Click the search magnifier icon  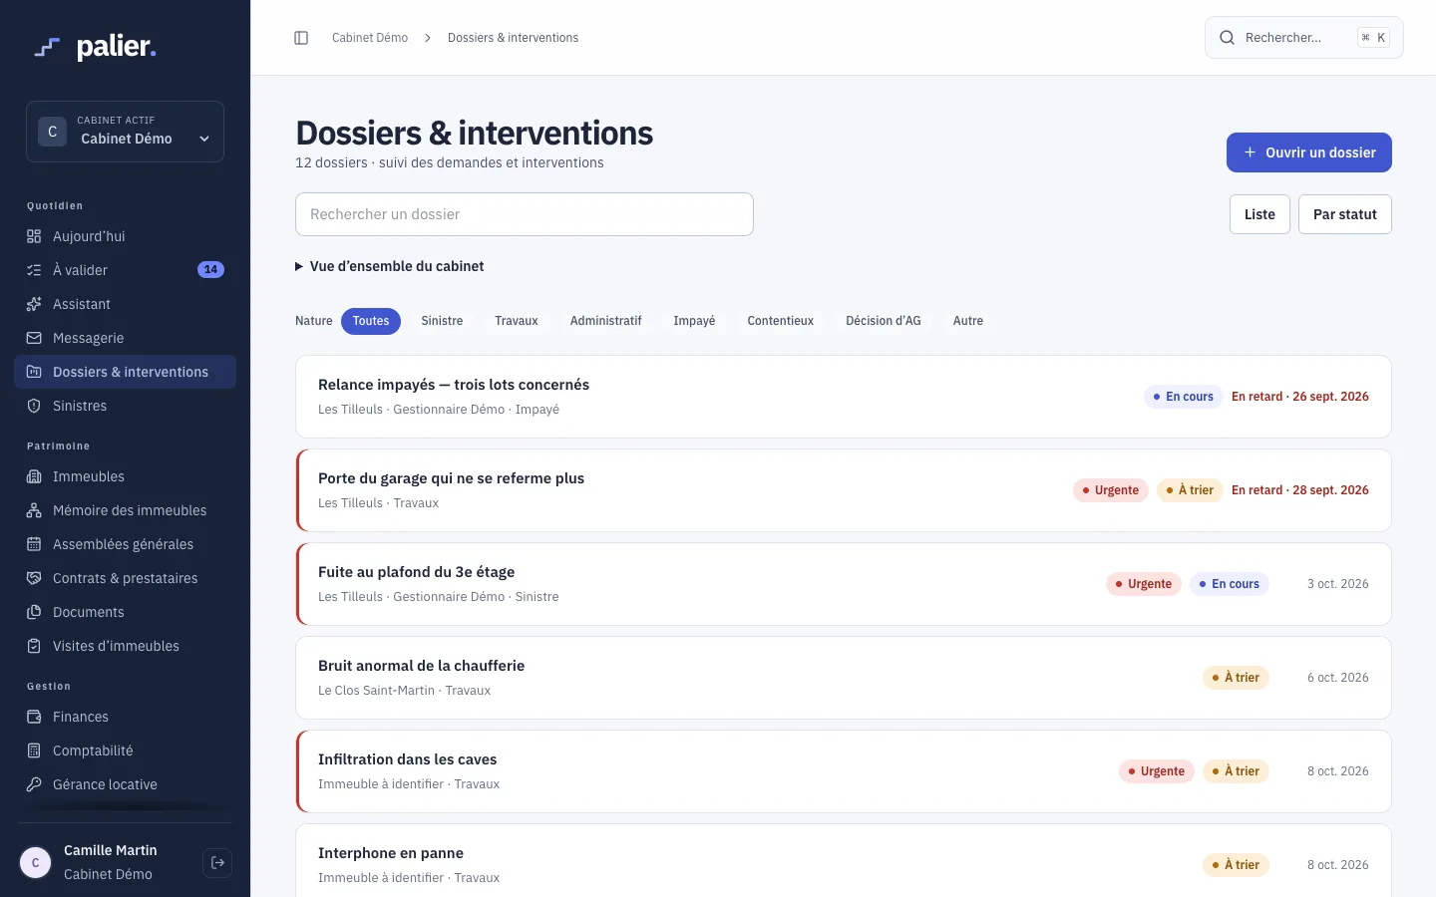click(1228, 38)
